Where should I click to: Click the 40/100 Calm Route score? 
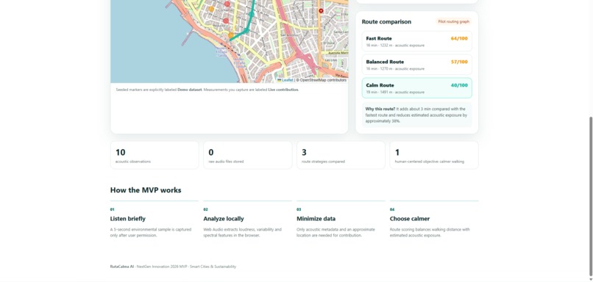(459, 85)
